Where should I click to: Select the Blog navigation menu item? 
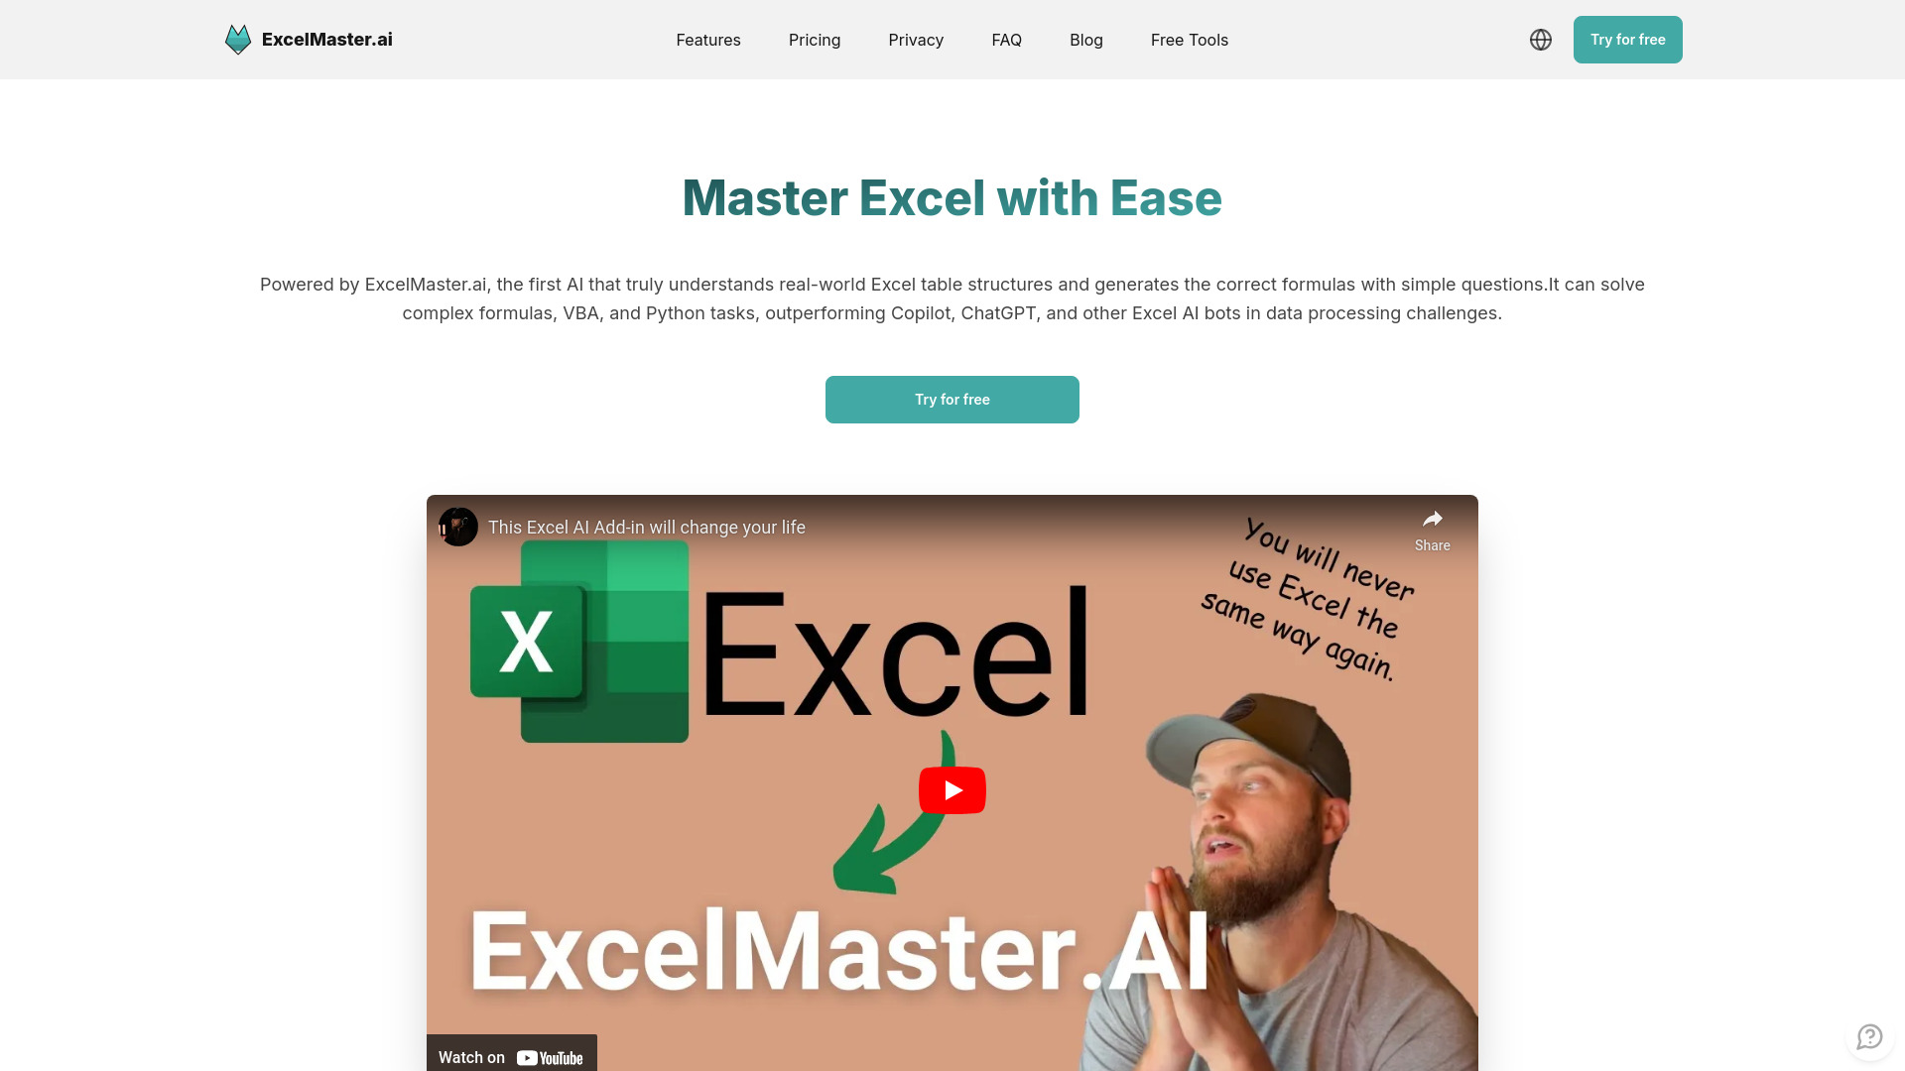tap(1086, 40)
